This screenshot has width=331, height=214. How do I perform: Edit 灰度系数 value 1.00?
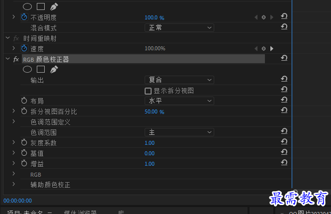(150, 143)
